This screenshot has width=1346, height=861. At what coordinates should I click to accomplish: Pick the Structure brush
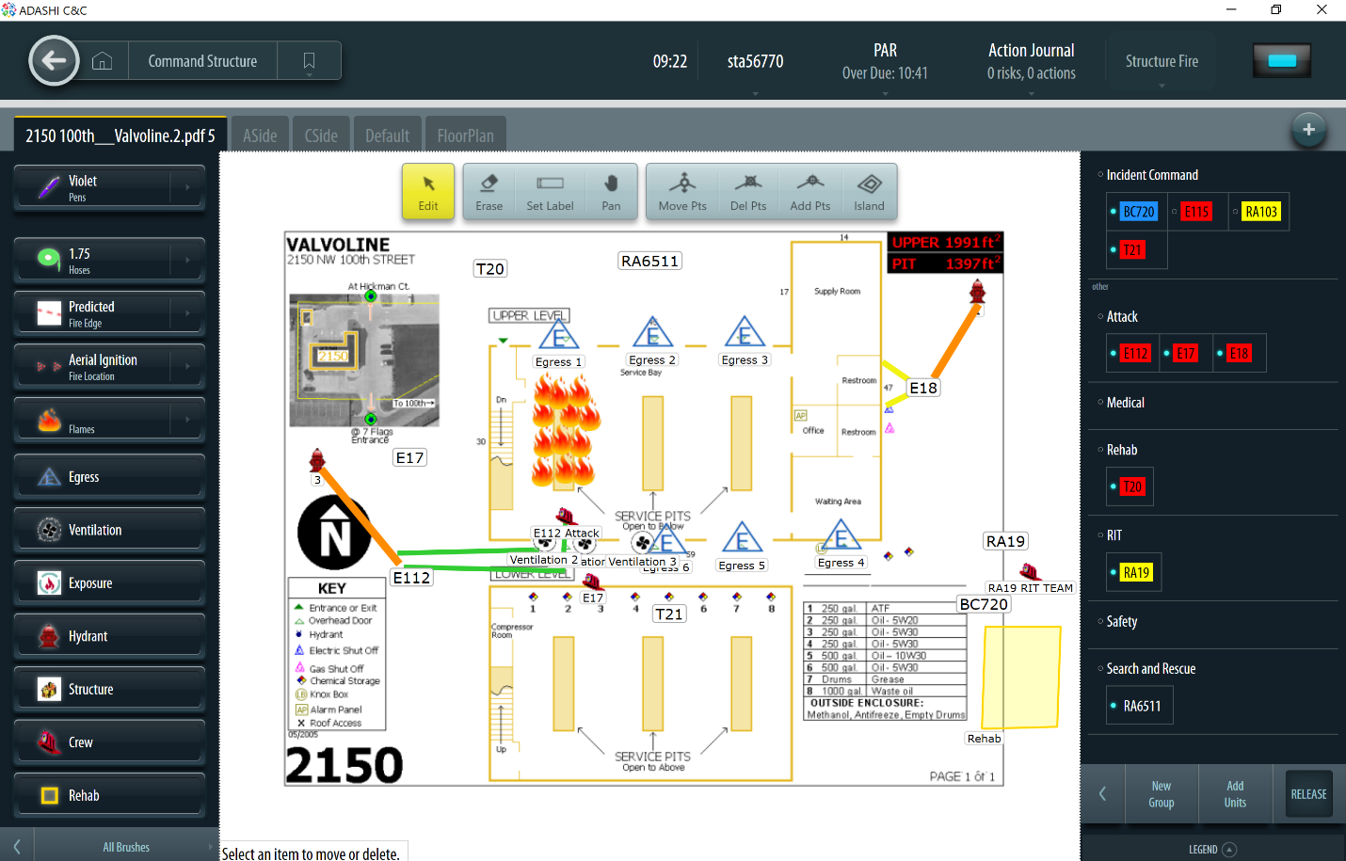tap(109, 690)
